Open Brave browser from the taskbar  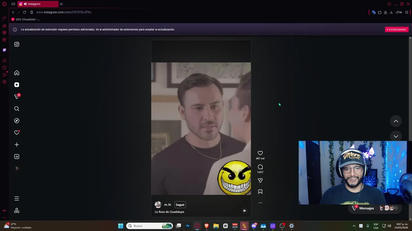pos(207,226)
